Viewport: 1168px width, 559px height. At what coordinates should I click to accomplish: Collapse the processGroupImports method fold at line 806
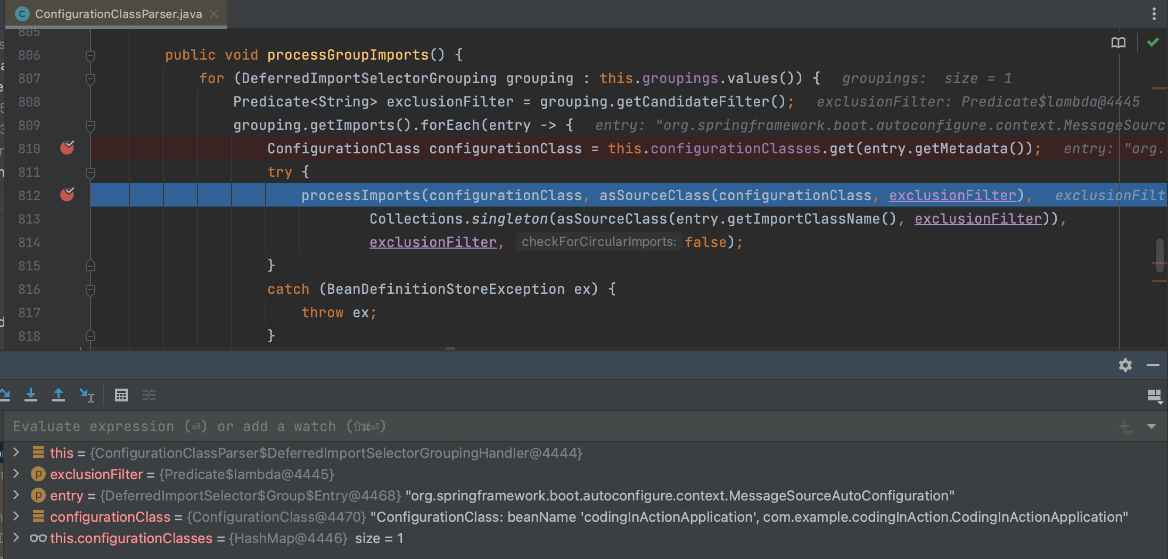91,55
